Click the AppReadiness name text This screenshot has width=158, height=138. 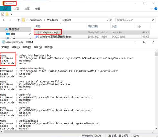tap(29, 121)
